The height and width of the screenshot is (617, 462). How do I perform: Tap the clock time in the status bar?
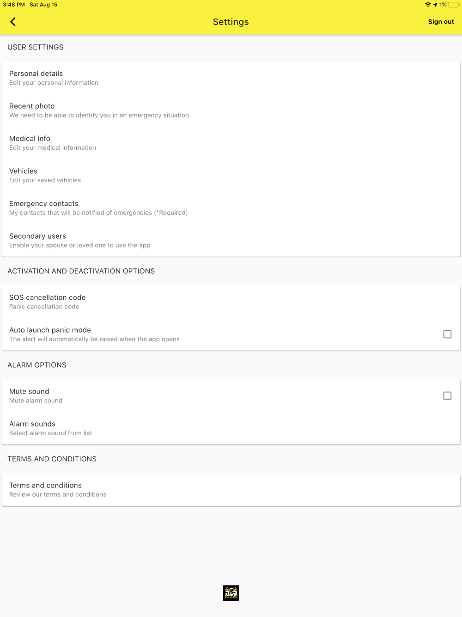(x=14, y=5)
